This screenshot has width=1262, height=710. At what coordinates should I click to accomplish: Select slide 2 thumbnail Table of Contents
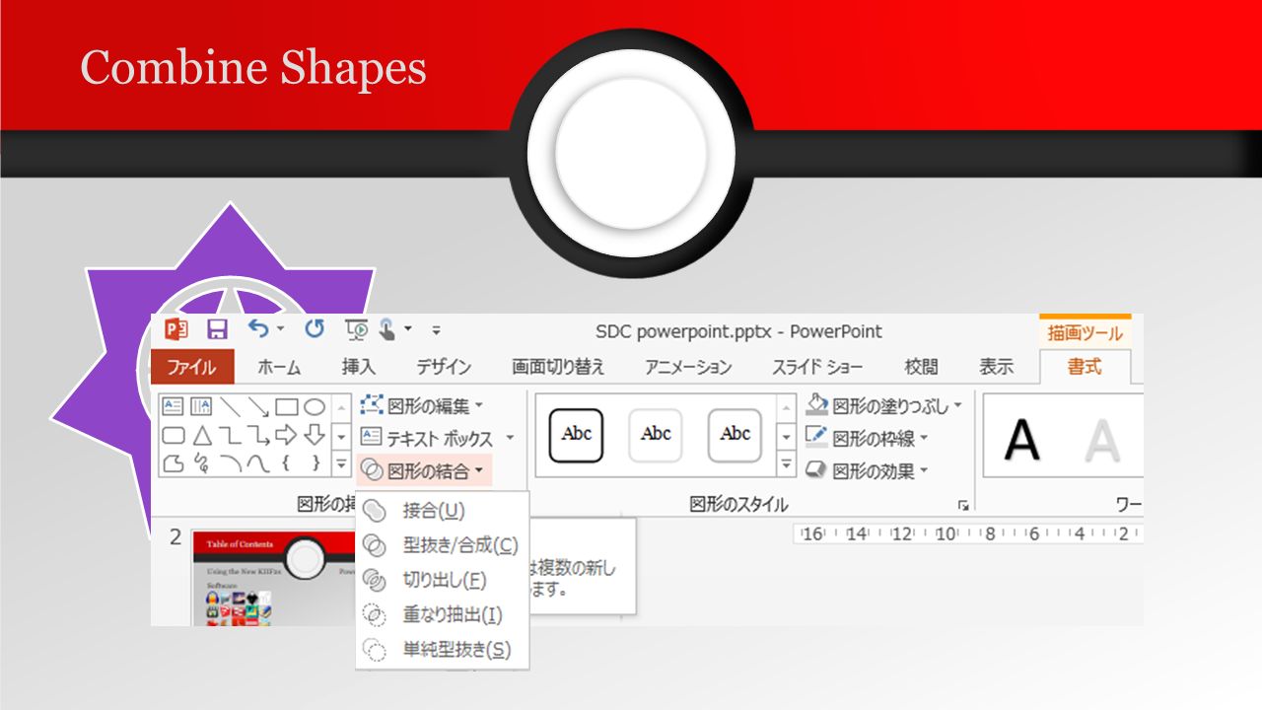pos(273,578)
